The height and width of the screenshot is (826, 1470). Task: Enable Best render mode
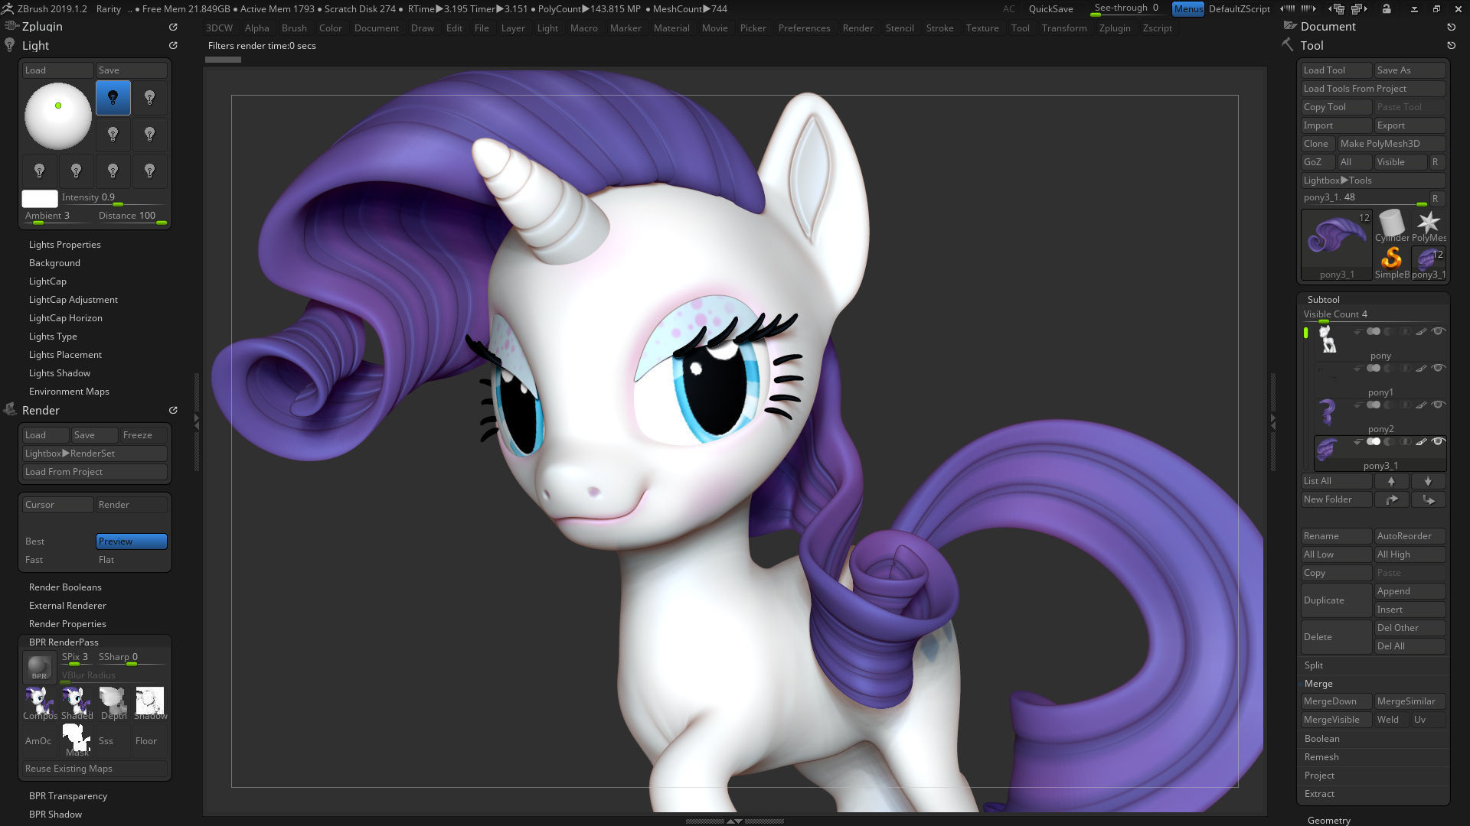point(57,541)
